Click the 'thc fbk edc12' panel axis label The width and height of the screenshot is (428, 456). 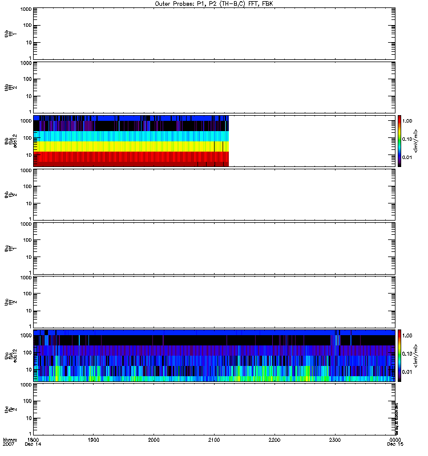tap(11, 356)
